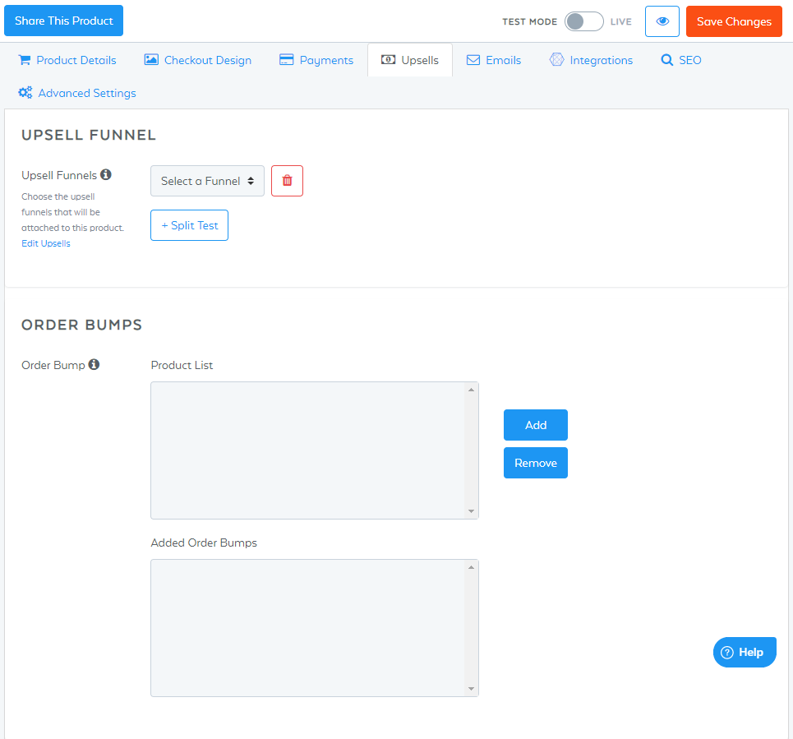Click the Emails envelope icon
Viewport: 793px width, 739px height.
click(x=473, y=60)
